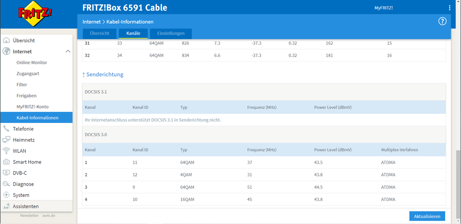
Task: Click the 16QAM type cell
Action: coord(187,200)
